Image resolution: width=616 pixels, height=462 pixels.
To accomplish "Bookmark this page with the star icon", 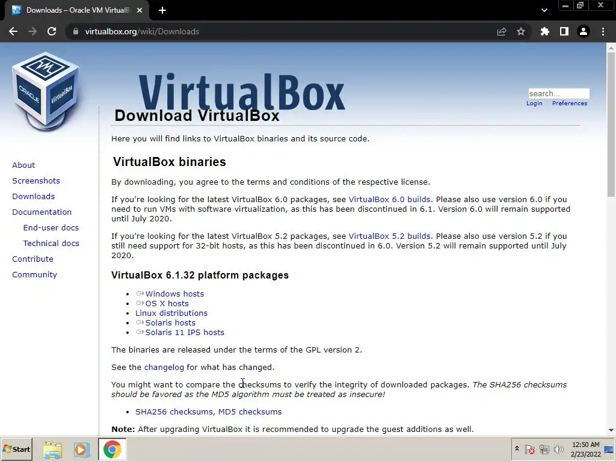I will tap(521, 31).
